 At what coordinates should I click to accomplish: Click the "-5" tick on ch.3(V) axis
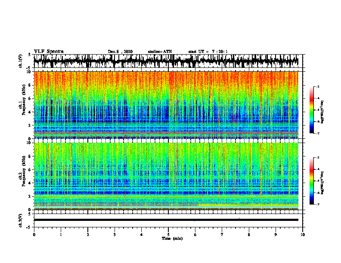coord(29,227)
